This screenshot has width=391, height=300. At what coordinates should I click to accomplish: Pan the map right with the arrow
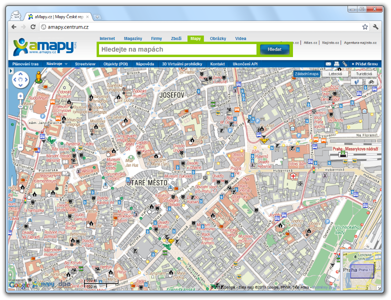tap(26, 80)
